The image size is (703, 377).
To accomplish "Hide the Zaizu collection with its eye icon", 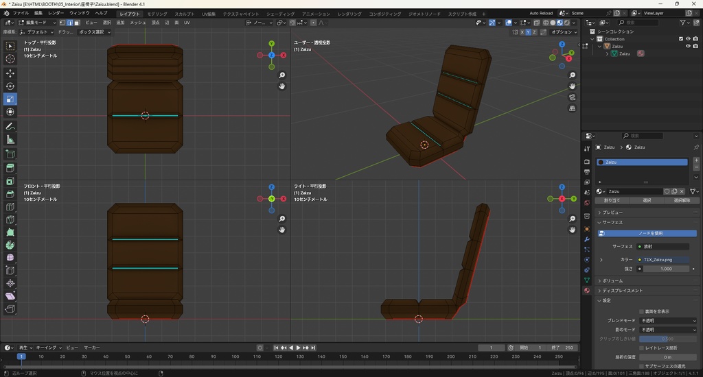I will (688, 46).
